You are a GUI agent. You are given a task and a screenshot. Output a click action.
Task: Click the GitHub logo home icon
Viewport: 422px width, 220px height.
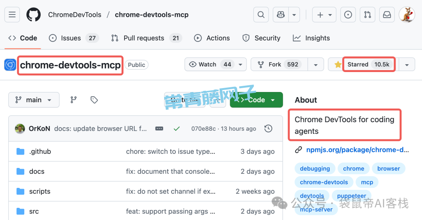(33, 15)
